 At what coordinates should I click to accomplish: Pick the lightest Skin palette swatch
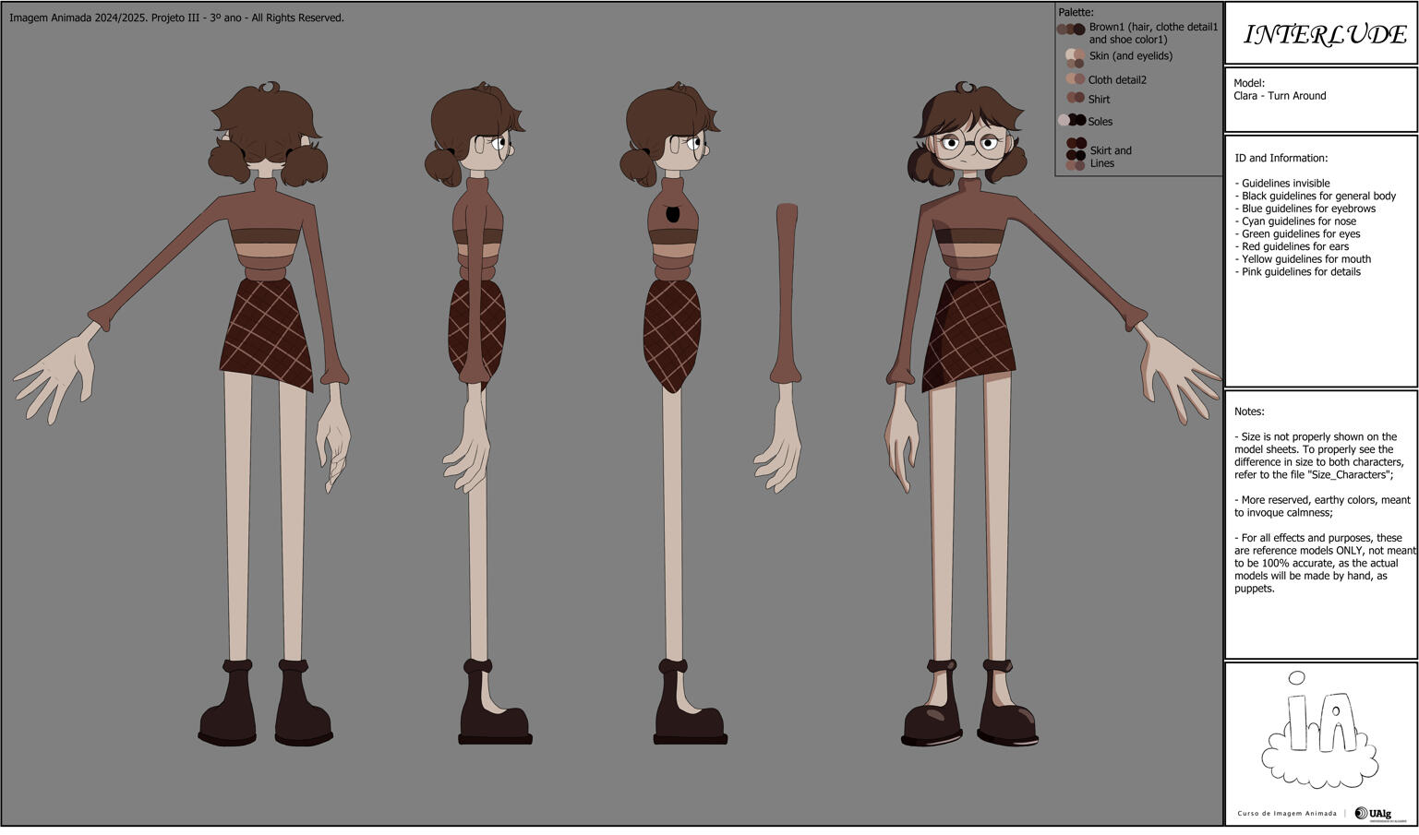(x=1071, y=54)
